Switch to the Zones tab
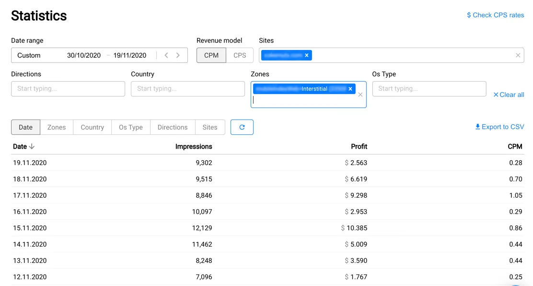Image resolution: width=533 pixels, height=286 pixels. pyautogui.click(x=57, y=127)
